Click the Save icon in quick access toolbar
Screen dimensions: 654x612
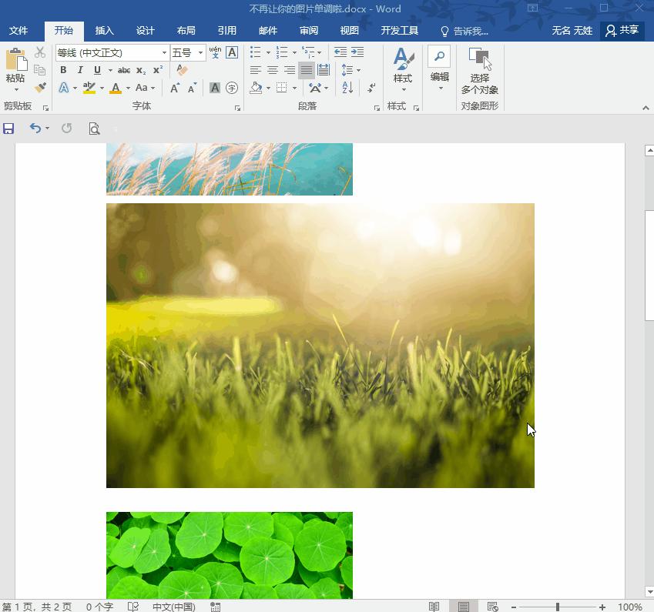pyautogui.click(x=8, y=129)
